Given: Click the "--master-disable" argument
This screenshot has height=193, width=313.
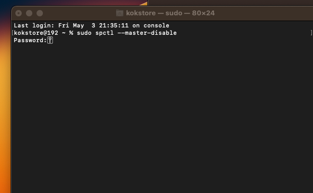Looking at the screenshot, I should point(147,33).
